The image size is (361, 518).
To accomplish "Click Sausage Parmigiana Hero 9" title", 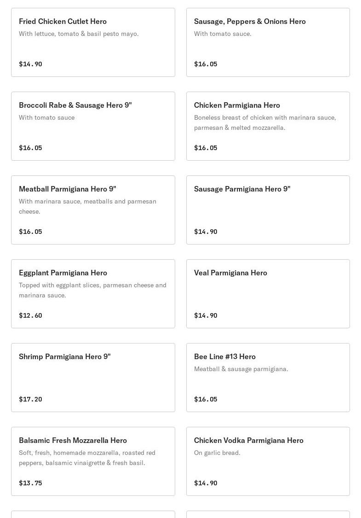I will coord(242,189).
